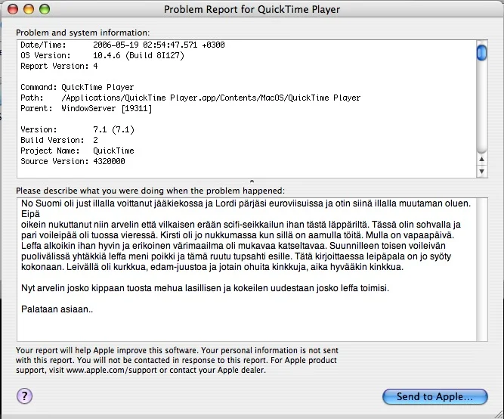
Task: Click the split pane divider handle
Action: pyautogui.click(x=252, y=181)
